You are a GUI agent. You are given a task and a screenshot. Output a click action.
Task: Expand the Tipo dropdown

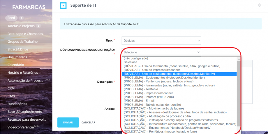click(161, 41)
